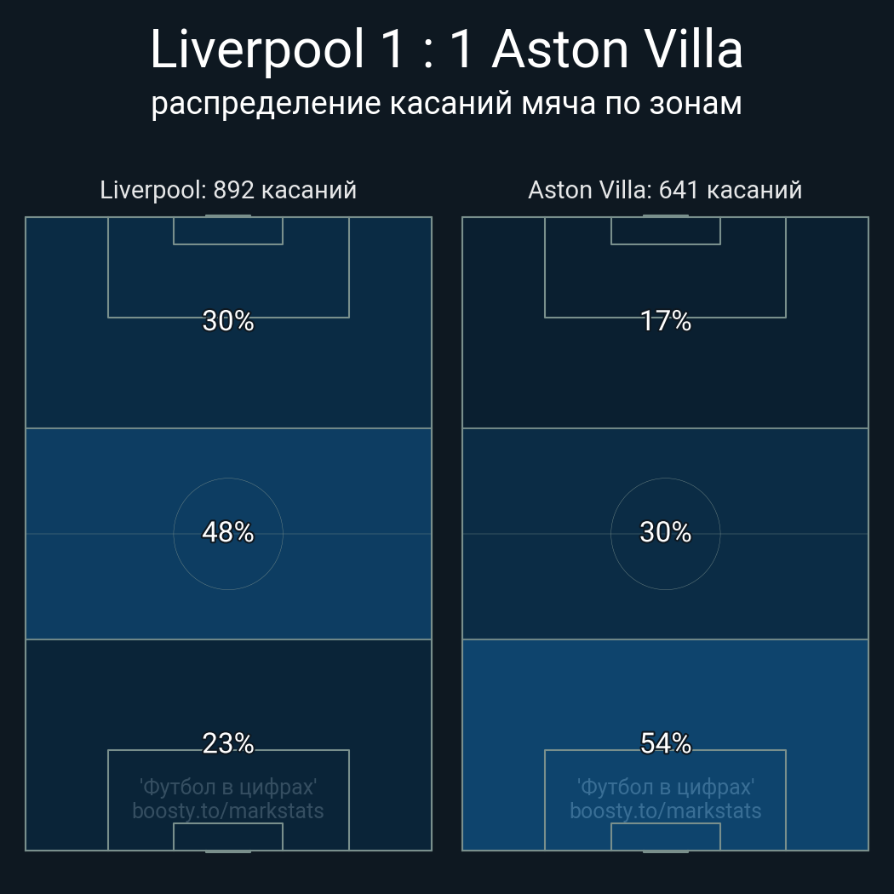
Task: Click Liverpool's 30% attacking zone label
Action: point(228,322)
